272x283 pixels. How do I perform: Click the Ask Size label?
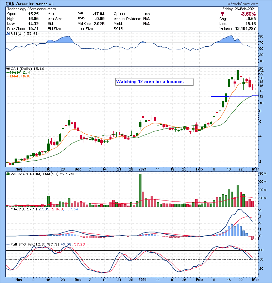coord(55,19)
